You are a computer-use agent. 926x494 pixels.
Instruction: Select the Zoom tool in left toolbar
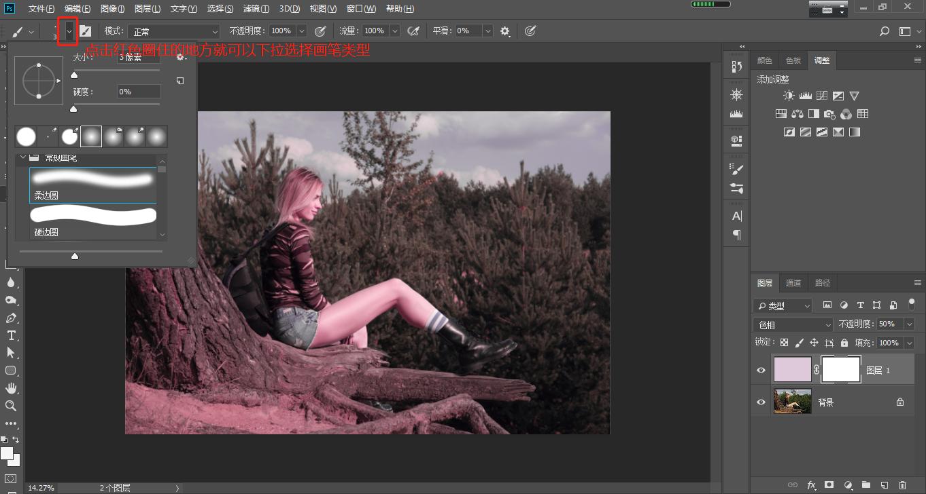[x=12, y=406]
